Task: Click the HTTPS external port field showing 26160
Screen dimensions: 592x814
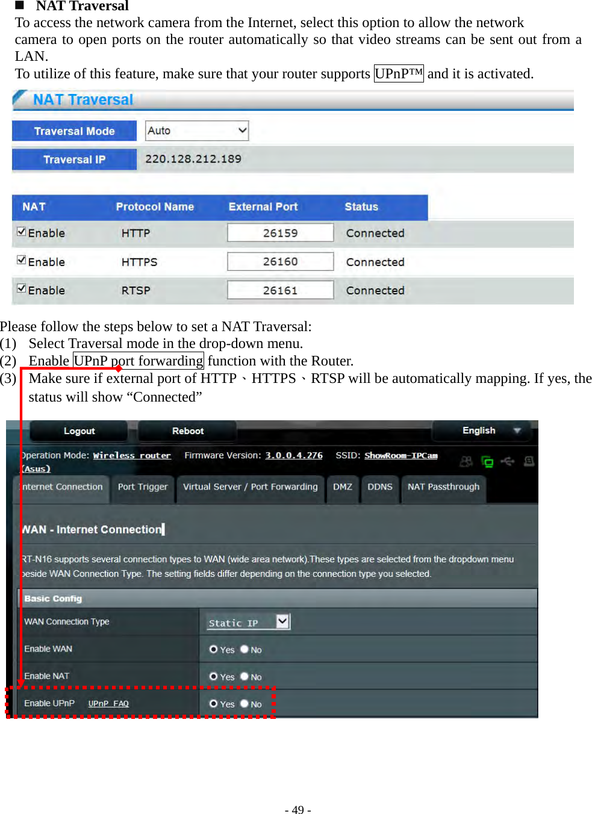Action: click(x=280, y=261)
